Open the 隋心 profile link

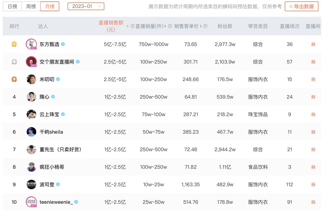(44, 97)
